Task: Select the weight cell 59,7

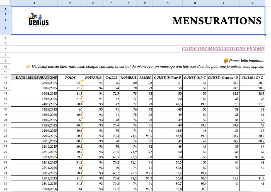Action: click(x=70, y=157)
